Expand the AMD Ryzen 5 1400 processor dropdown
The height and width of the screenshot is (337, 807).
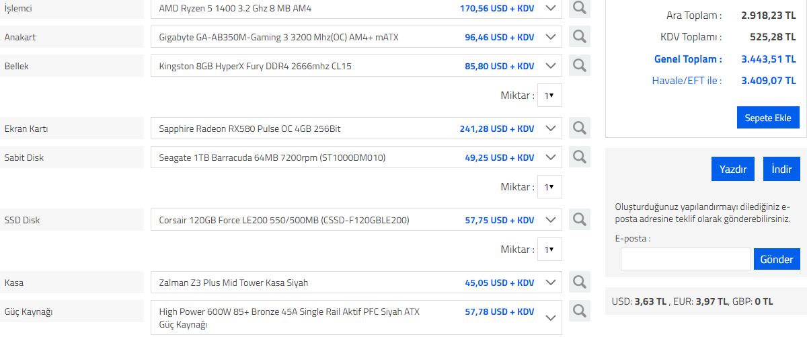[x=551, y=8]
